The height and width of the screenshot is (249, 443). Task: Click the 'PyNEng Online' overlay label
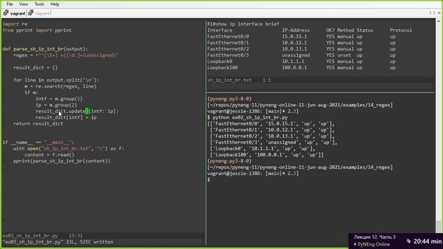[x=374, y=244]
